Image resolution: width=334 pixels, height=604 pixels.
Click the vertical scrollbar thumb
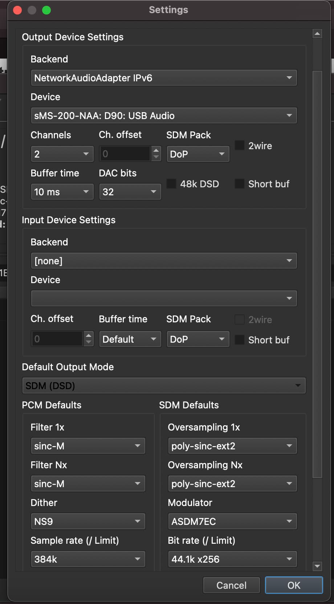click(x=317, y=274)
